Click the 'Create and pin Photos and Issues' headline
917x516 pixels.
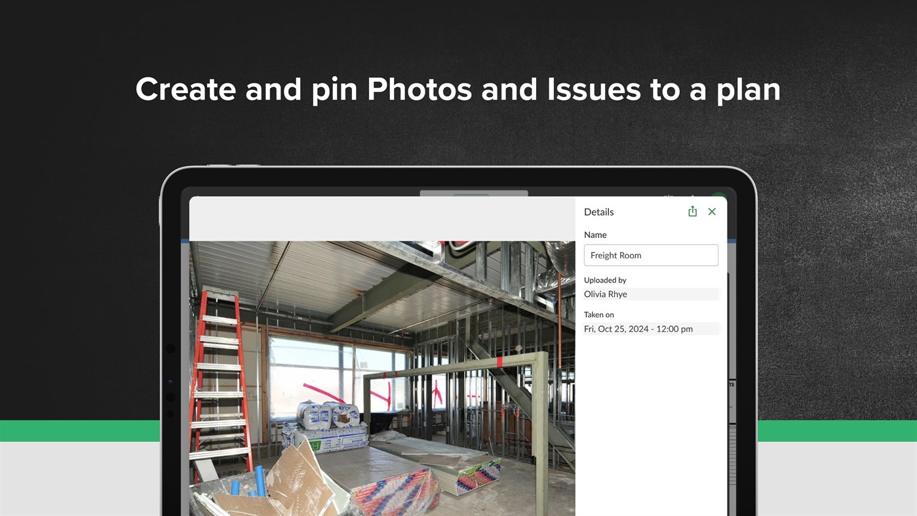tap(458, 89)
